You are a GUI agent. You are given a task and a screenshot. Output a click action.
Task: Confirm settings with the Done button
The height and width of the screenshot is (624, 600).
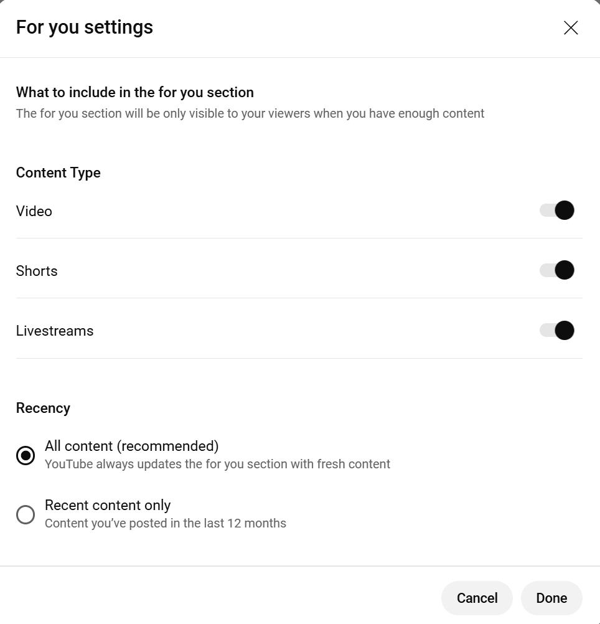[551, 598]
